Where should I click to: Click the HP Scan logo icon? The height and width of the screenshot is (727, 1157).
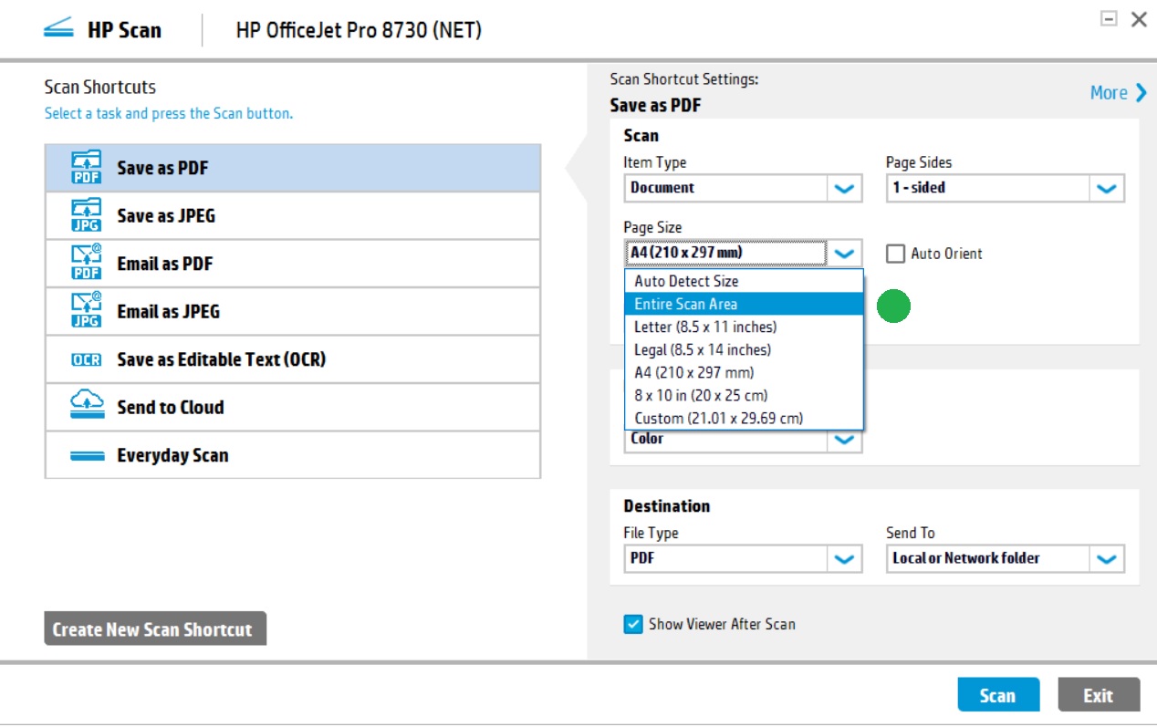[58, 30]
